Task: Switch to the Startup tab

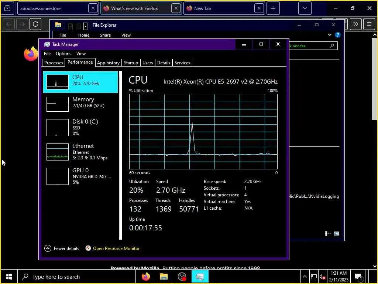Action: (x=131, y=63)
